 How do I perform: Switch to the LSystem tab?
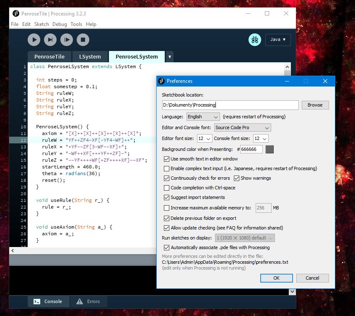point(90,57)
